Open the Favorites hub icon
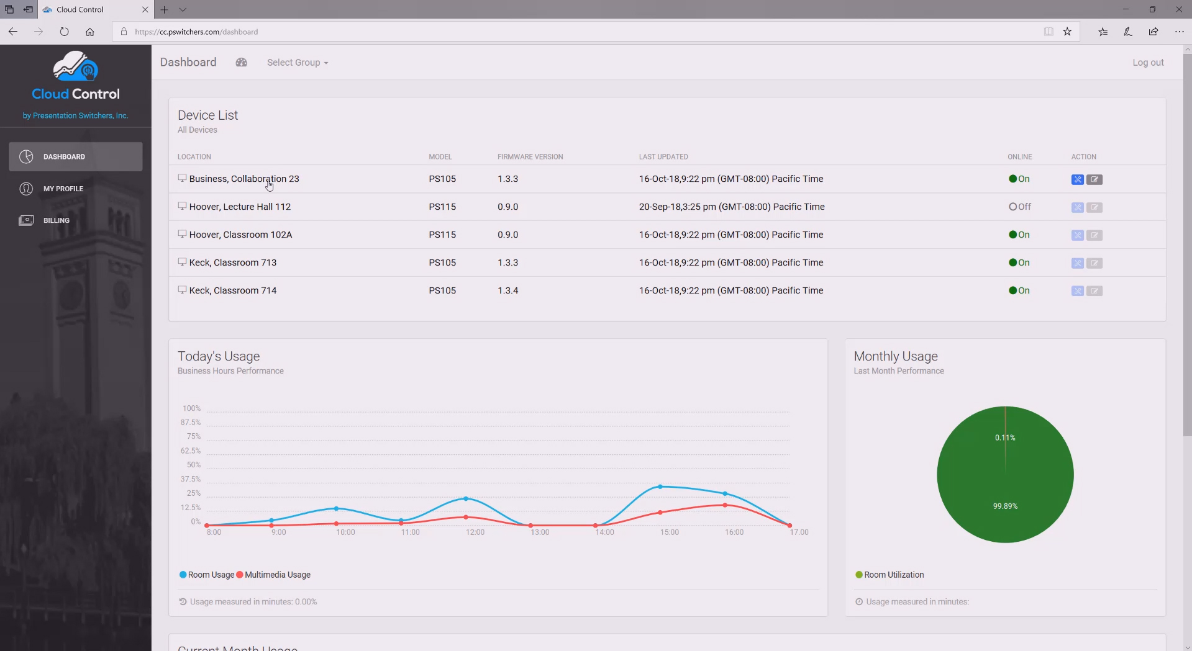Screen dimensions: 1192x651 pyautogui.click(x=1103, y=32)
